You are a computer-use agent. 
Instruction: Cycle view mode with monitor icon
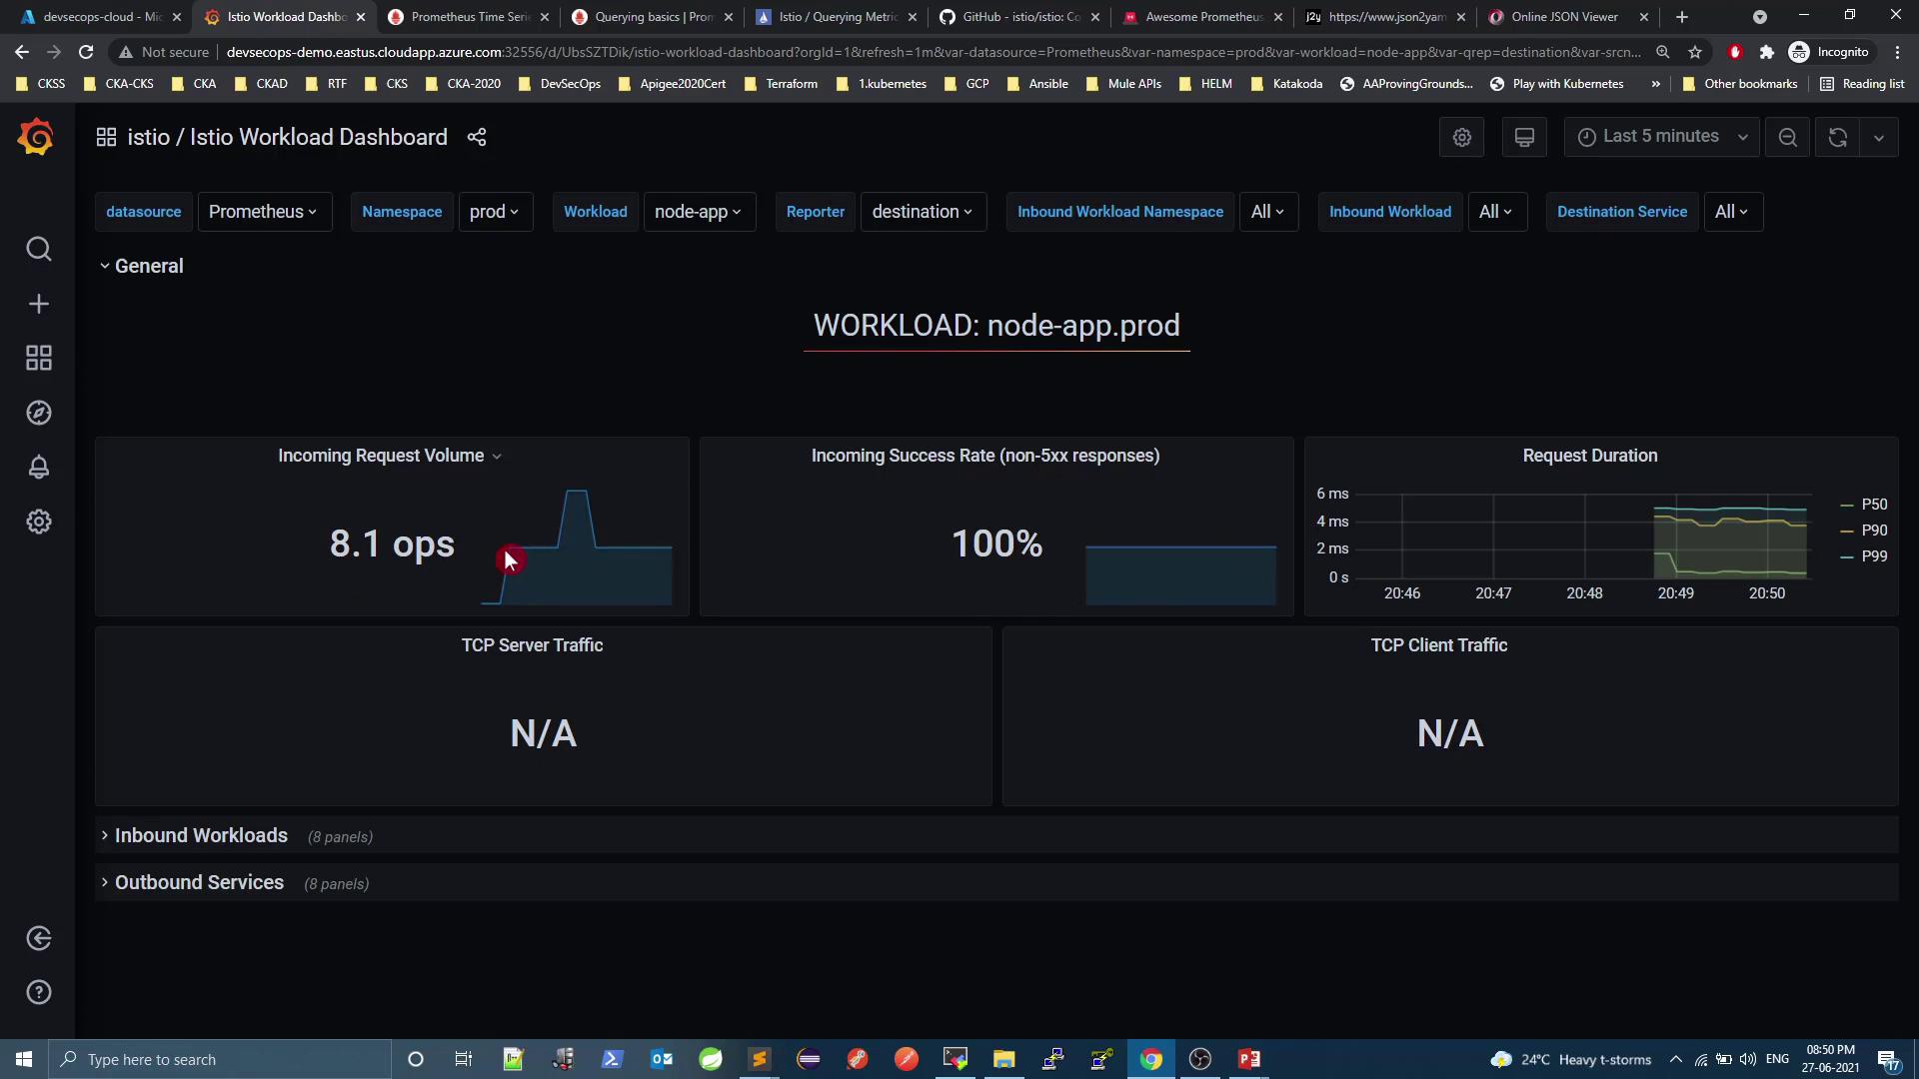[x=1524, y=138]
